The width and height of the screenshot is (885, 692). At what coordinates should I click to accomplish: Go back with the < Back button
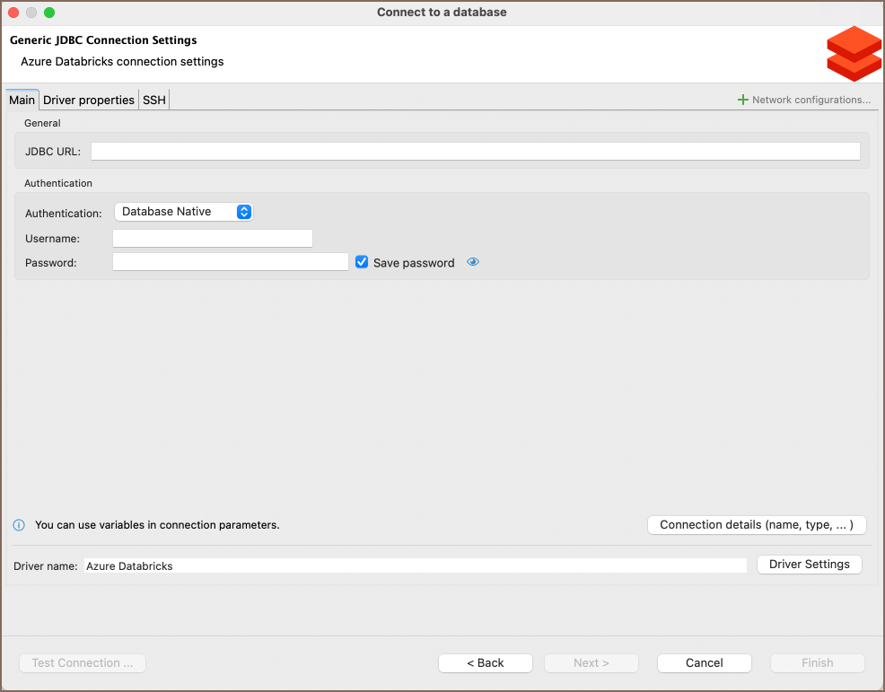tap(485, 663)
